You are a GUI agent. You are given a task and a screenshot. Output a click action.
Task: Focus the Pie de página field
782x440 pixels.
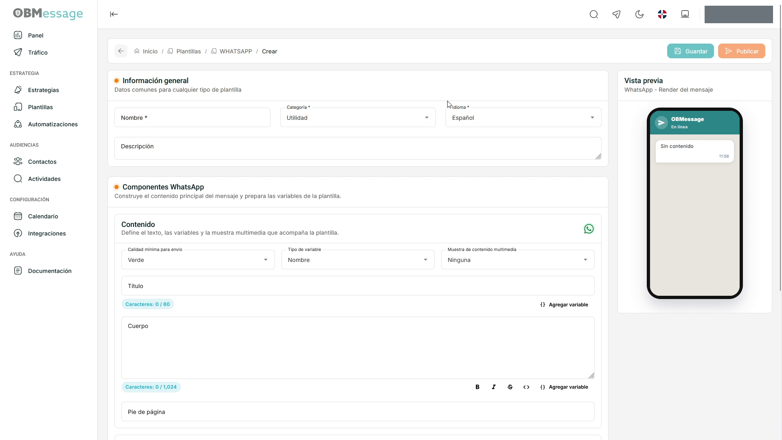358,412
